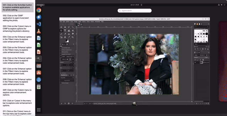Click the foreground and background color swatch
The width and height of the screenshot is (227, 116).
pos(67,41)
